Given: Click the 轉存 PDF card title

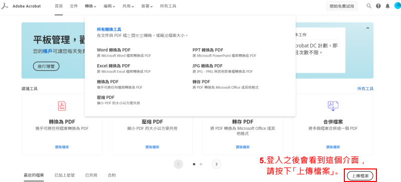Looking at the screenshot, I should click(x=243, y=122).
